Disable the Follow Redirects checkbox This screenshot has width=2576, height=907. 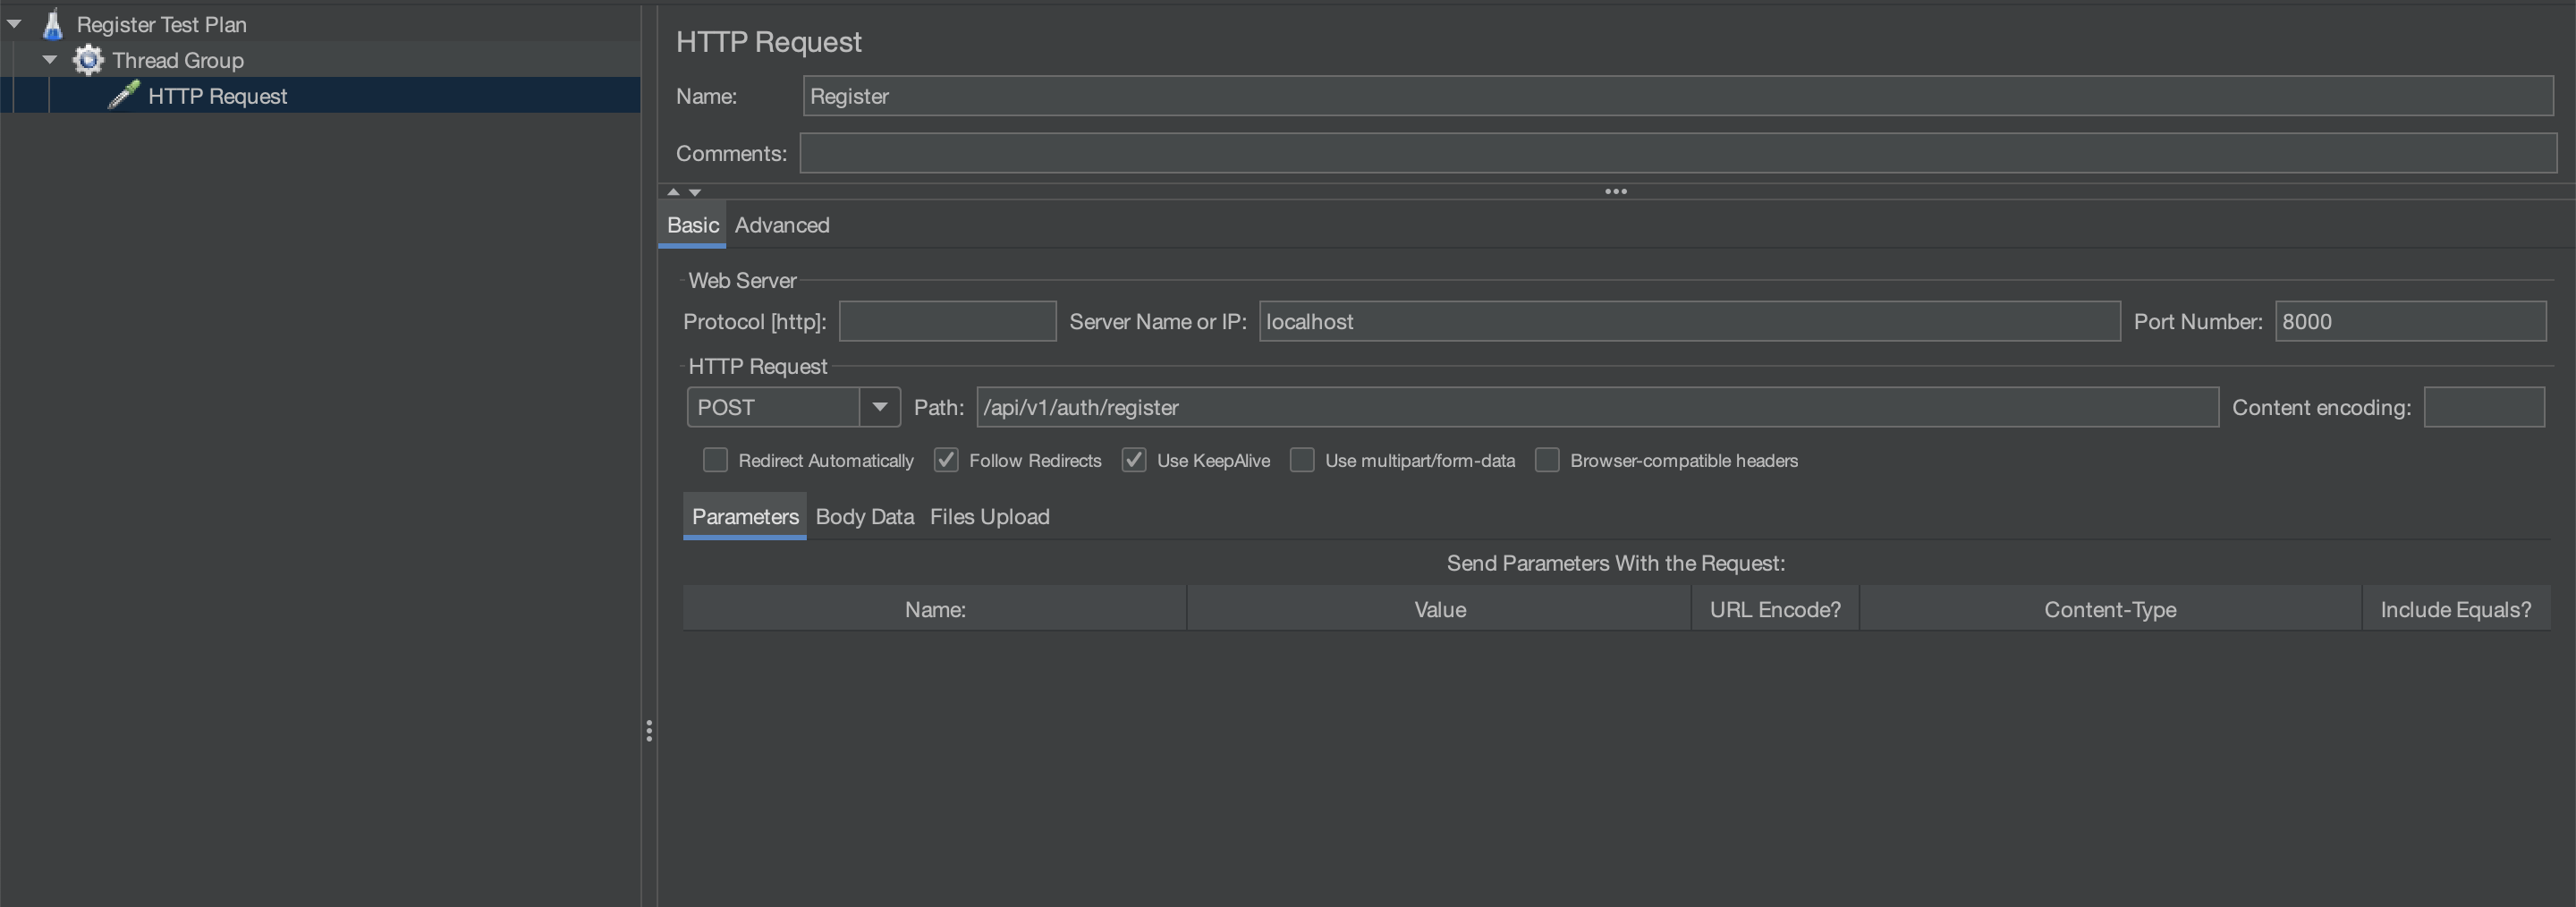pyautogui.click(x=946, y=460)
